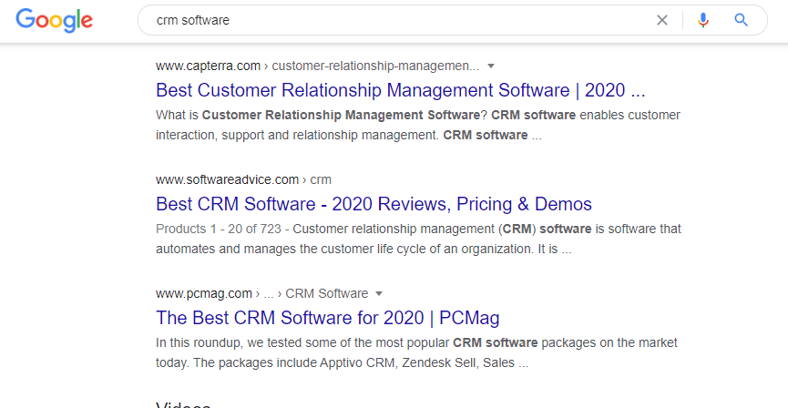The width and height of the screenshot is (788, 408).
Task: Start voice search with microphone icon
Action: (x=703, y=20)
